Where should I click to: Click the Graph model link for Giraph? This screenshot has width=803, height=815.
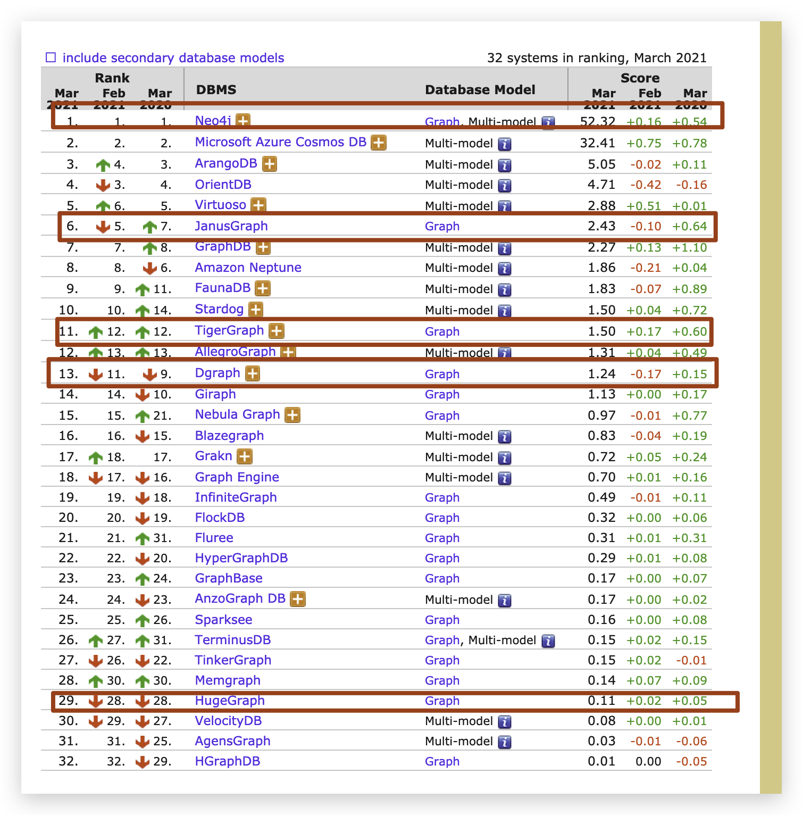tap(442, 394)
